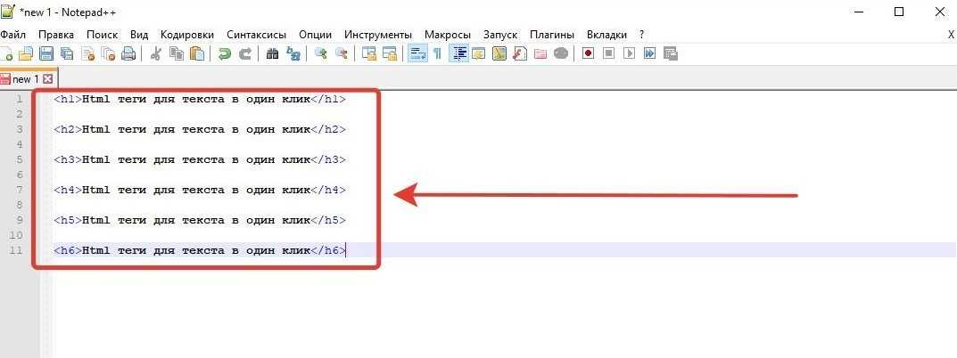
Task: Click the Cut scissors icon
Action: [155, 53]
